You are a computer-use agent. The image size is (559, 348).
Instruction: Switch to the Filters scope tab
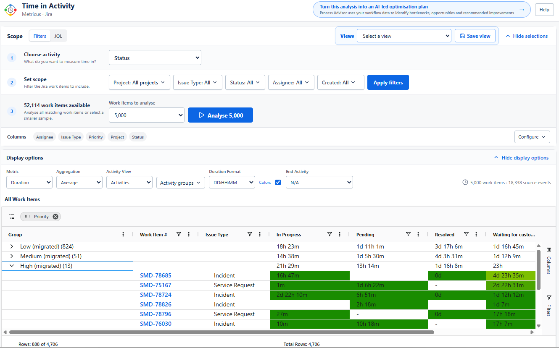[40, 36]
